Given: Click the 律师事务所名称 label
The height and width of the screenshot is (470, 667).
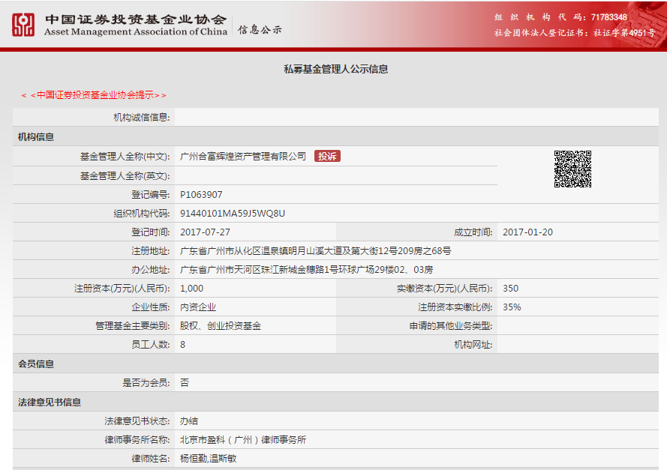Looking at the screenshot, I should coord(137,440).
